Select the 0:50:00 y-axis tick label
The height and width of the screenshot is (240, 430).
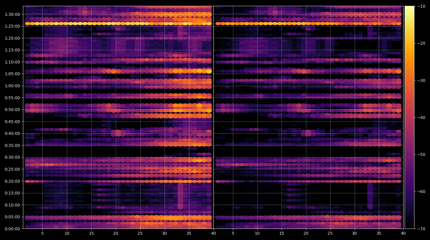pos(12,110)
